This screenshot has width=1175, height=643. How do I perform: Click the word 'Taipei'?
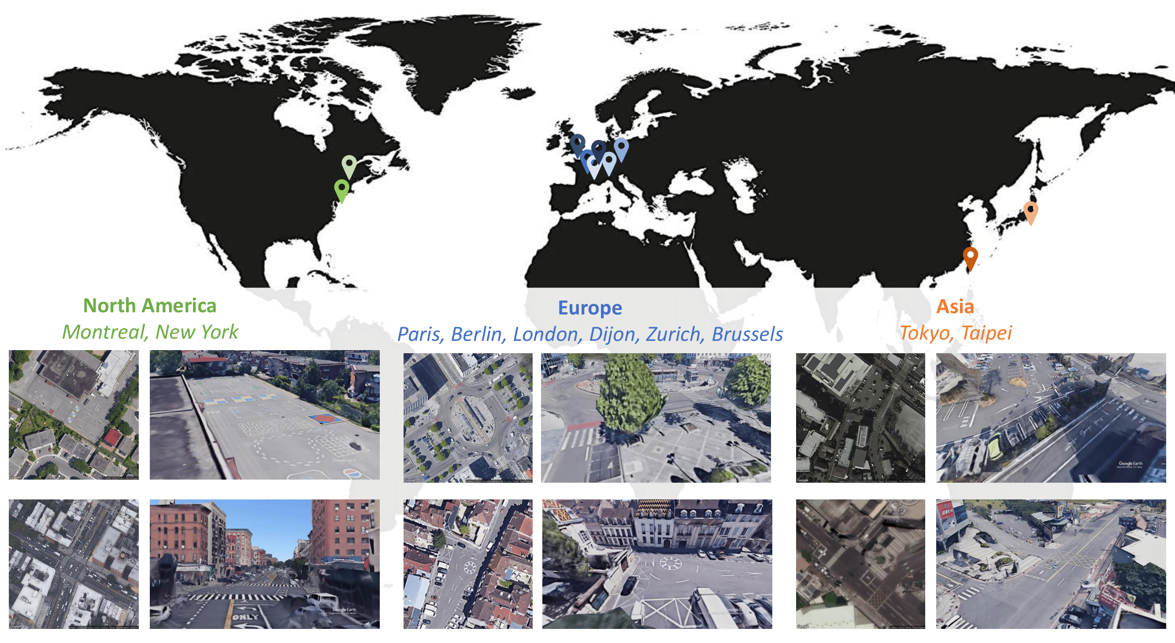(986, 333)
